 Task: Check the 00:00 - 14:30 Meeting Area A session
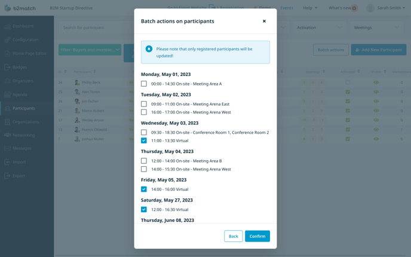click(144, 84)
